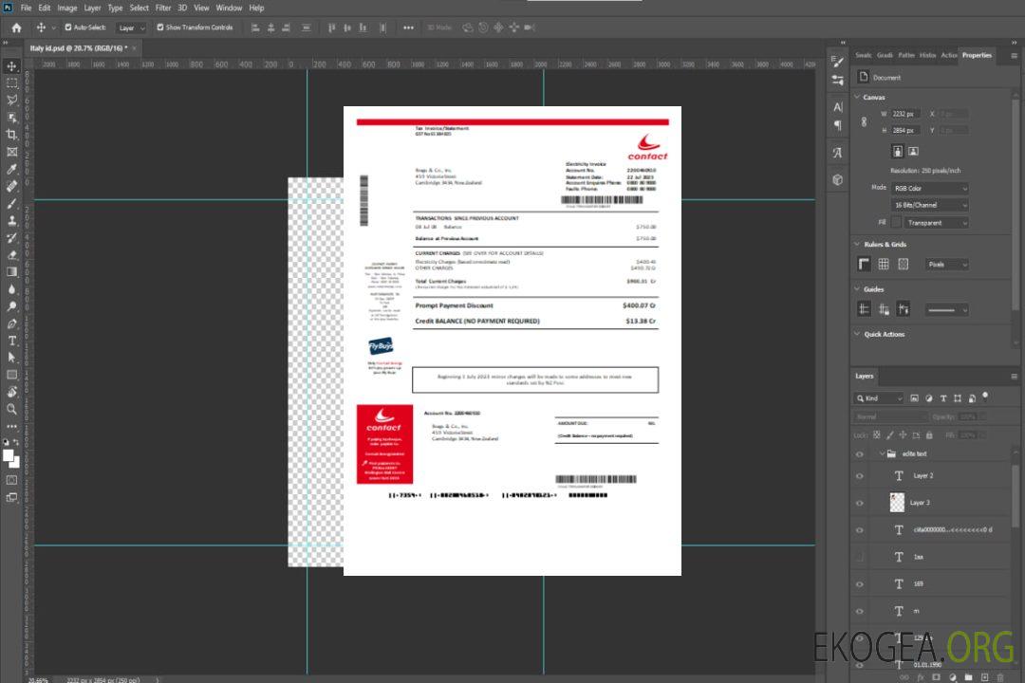1025x683 pixels.
Task: Open the RGB Color mode dropdown
Action: (x=929, y=188)
